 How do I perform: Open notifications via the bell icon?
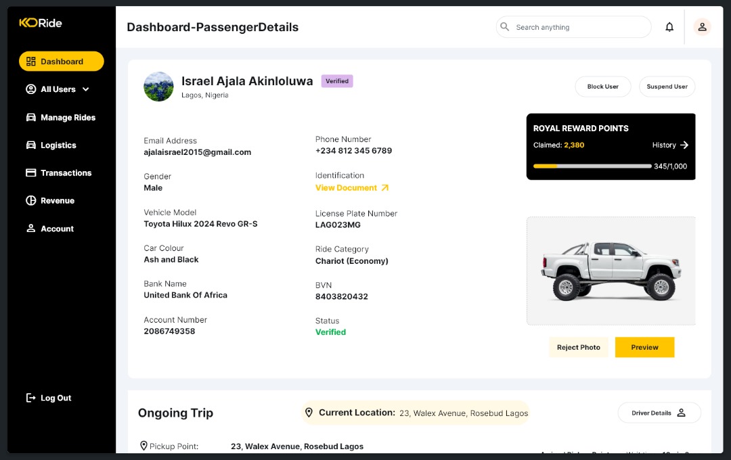(669, 26)
